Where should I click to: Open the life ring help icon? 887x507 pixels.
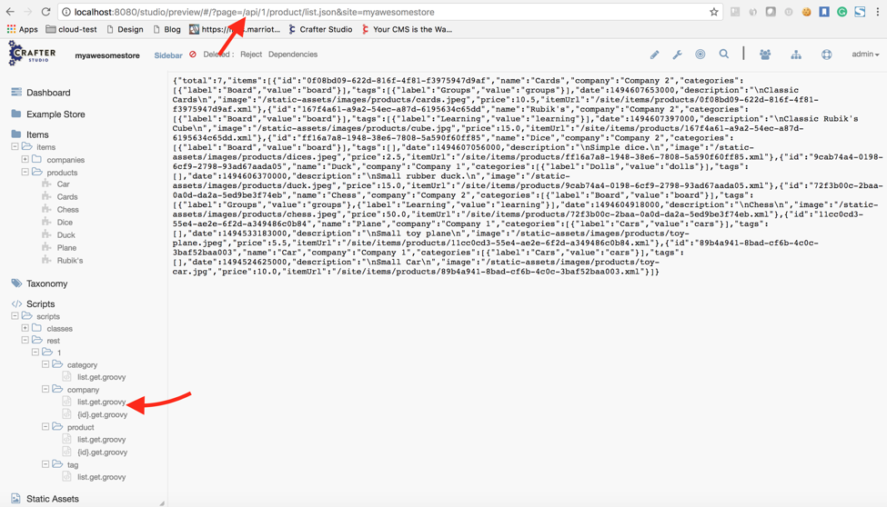(x=826, y=55)
